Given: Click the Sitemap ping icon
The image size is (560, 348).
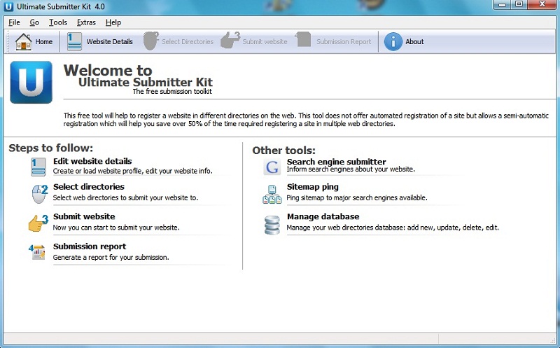Looking at the screenshot, I should [x=272, y=195].
